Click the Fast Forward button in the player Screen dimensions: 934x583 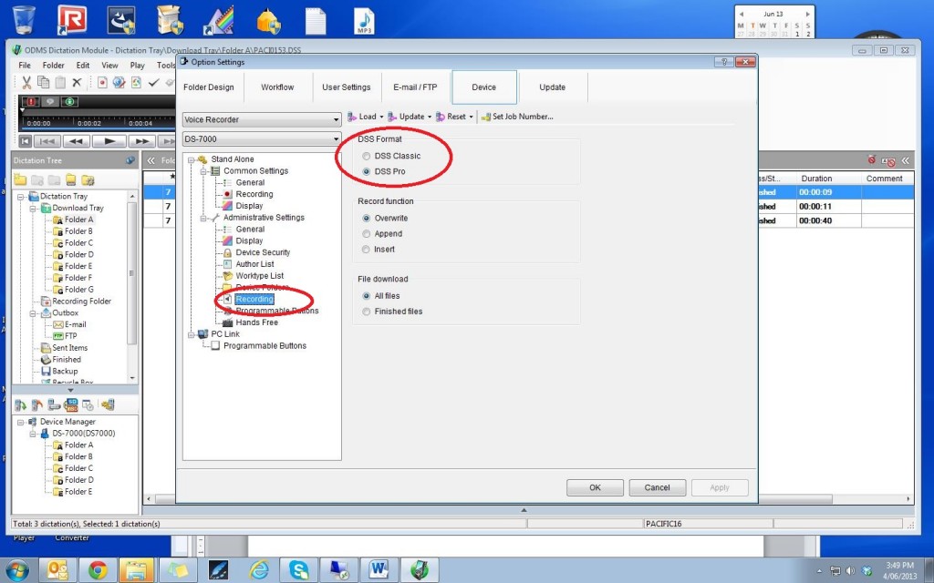coord(141,141)
